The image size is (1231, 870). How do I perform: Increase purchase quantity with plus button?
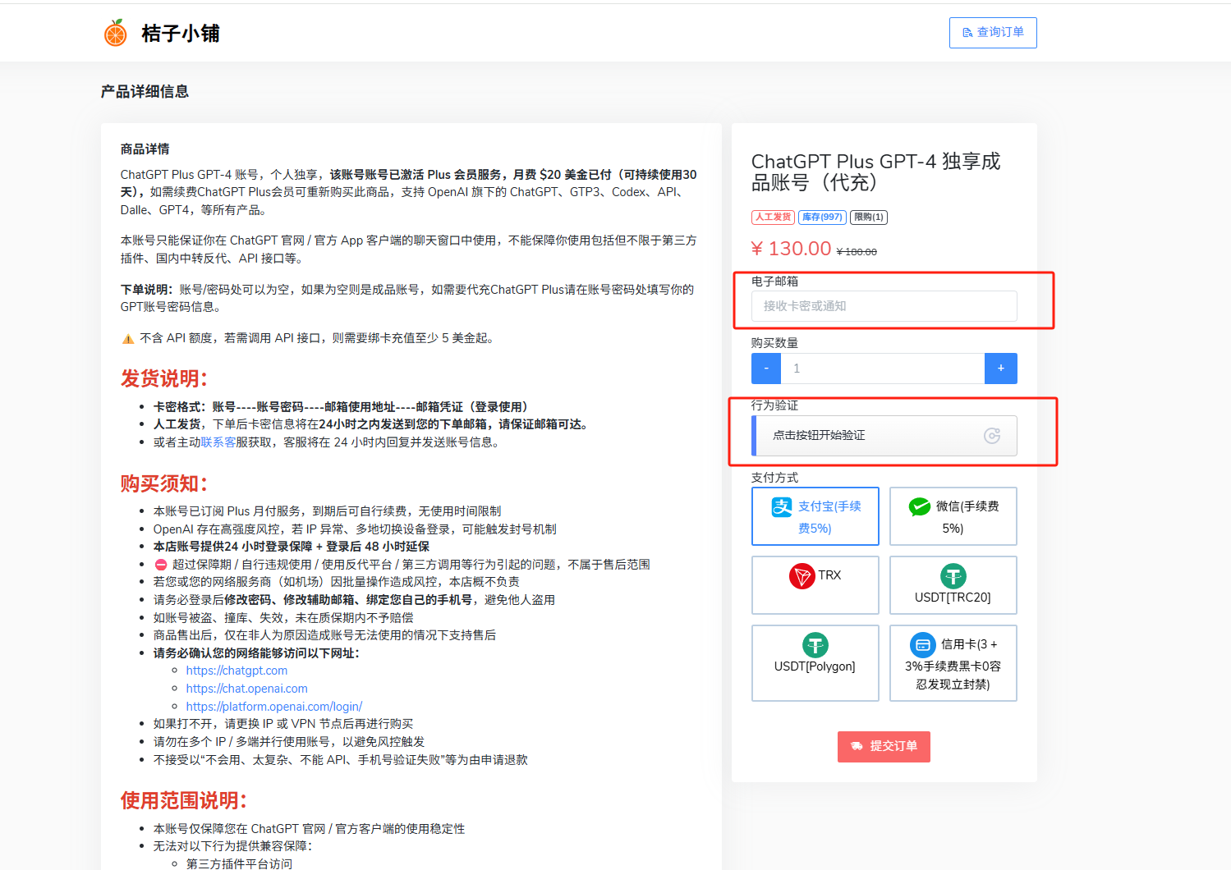click(x=1001, y=369)
